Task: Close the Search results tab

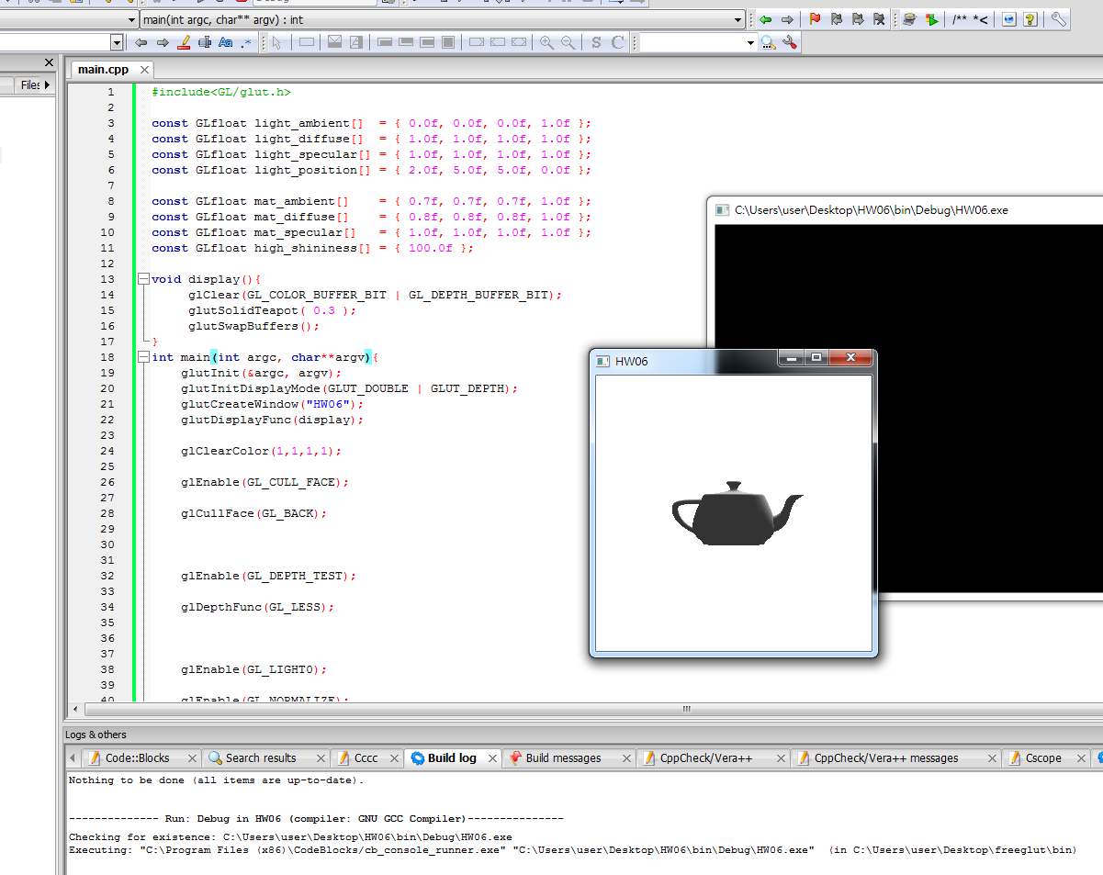Action: click(321, 758)
